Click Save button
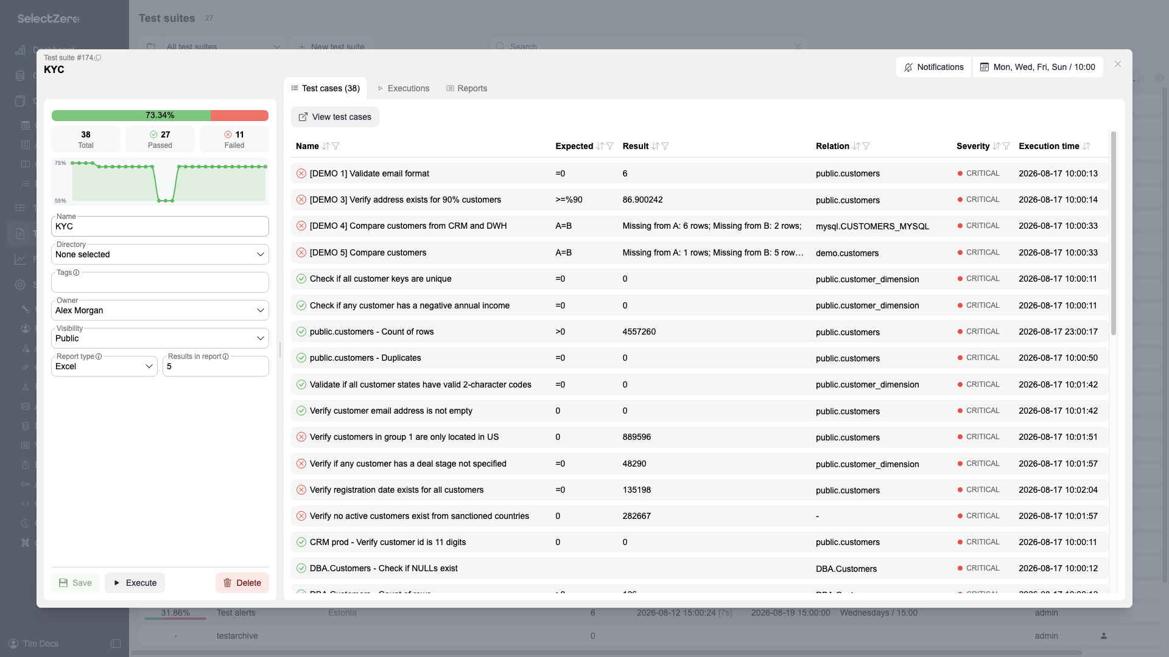Image resolution: width=1169 pixels, height=657 pixels. (75, 583)
